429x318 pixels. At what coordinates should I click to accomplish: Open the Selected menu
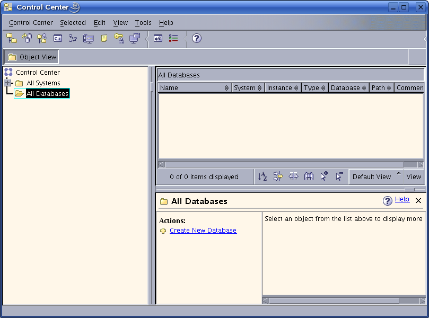click(x=73, y=23)
